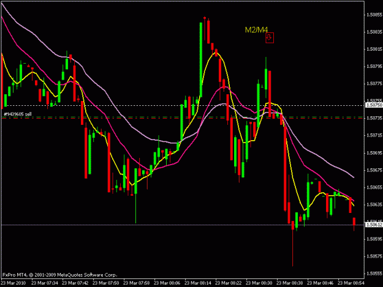Click the 23 Mar 08:06 time label

(x=167, y=283)
